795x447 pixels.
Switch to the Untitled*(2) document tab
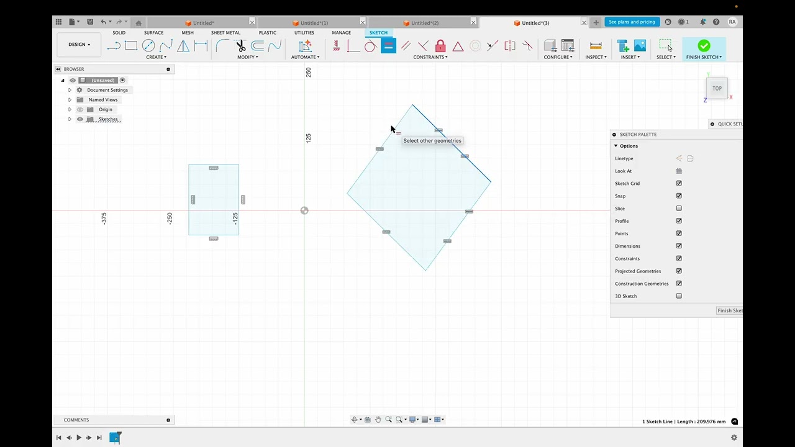421,23
